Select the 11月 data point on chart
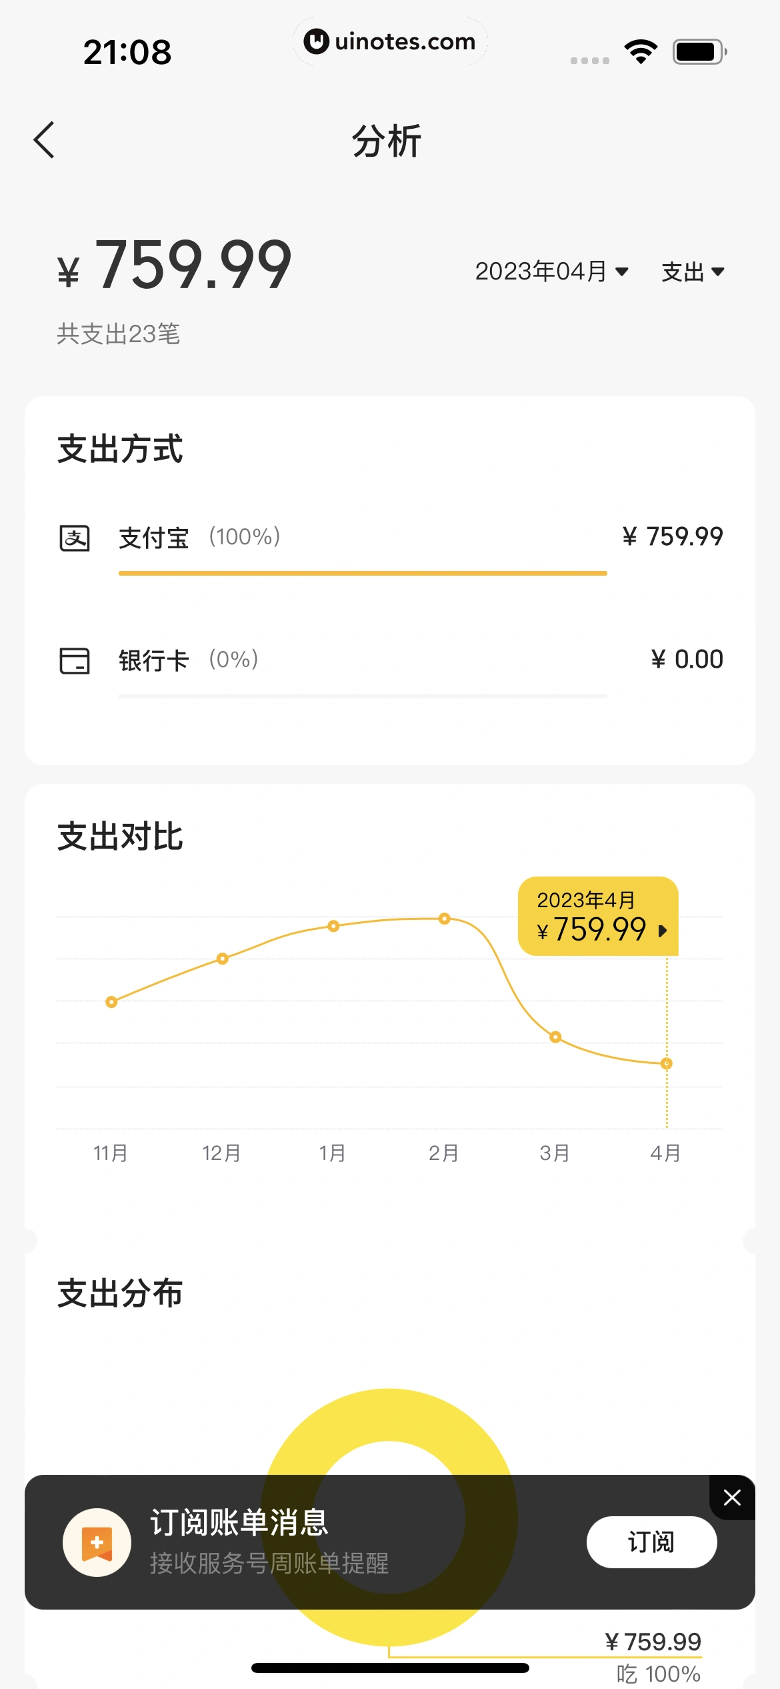This screenshot has width=780, height=1689. (x=111, y=1002)
